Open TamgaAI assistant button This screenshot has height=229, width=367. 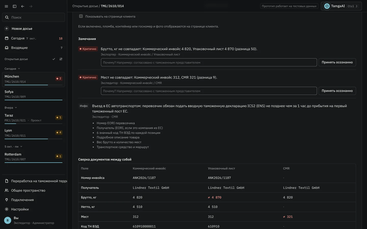(341, 6)
